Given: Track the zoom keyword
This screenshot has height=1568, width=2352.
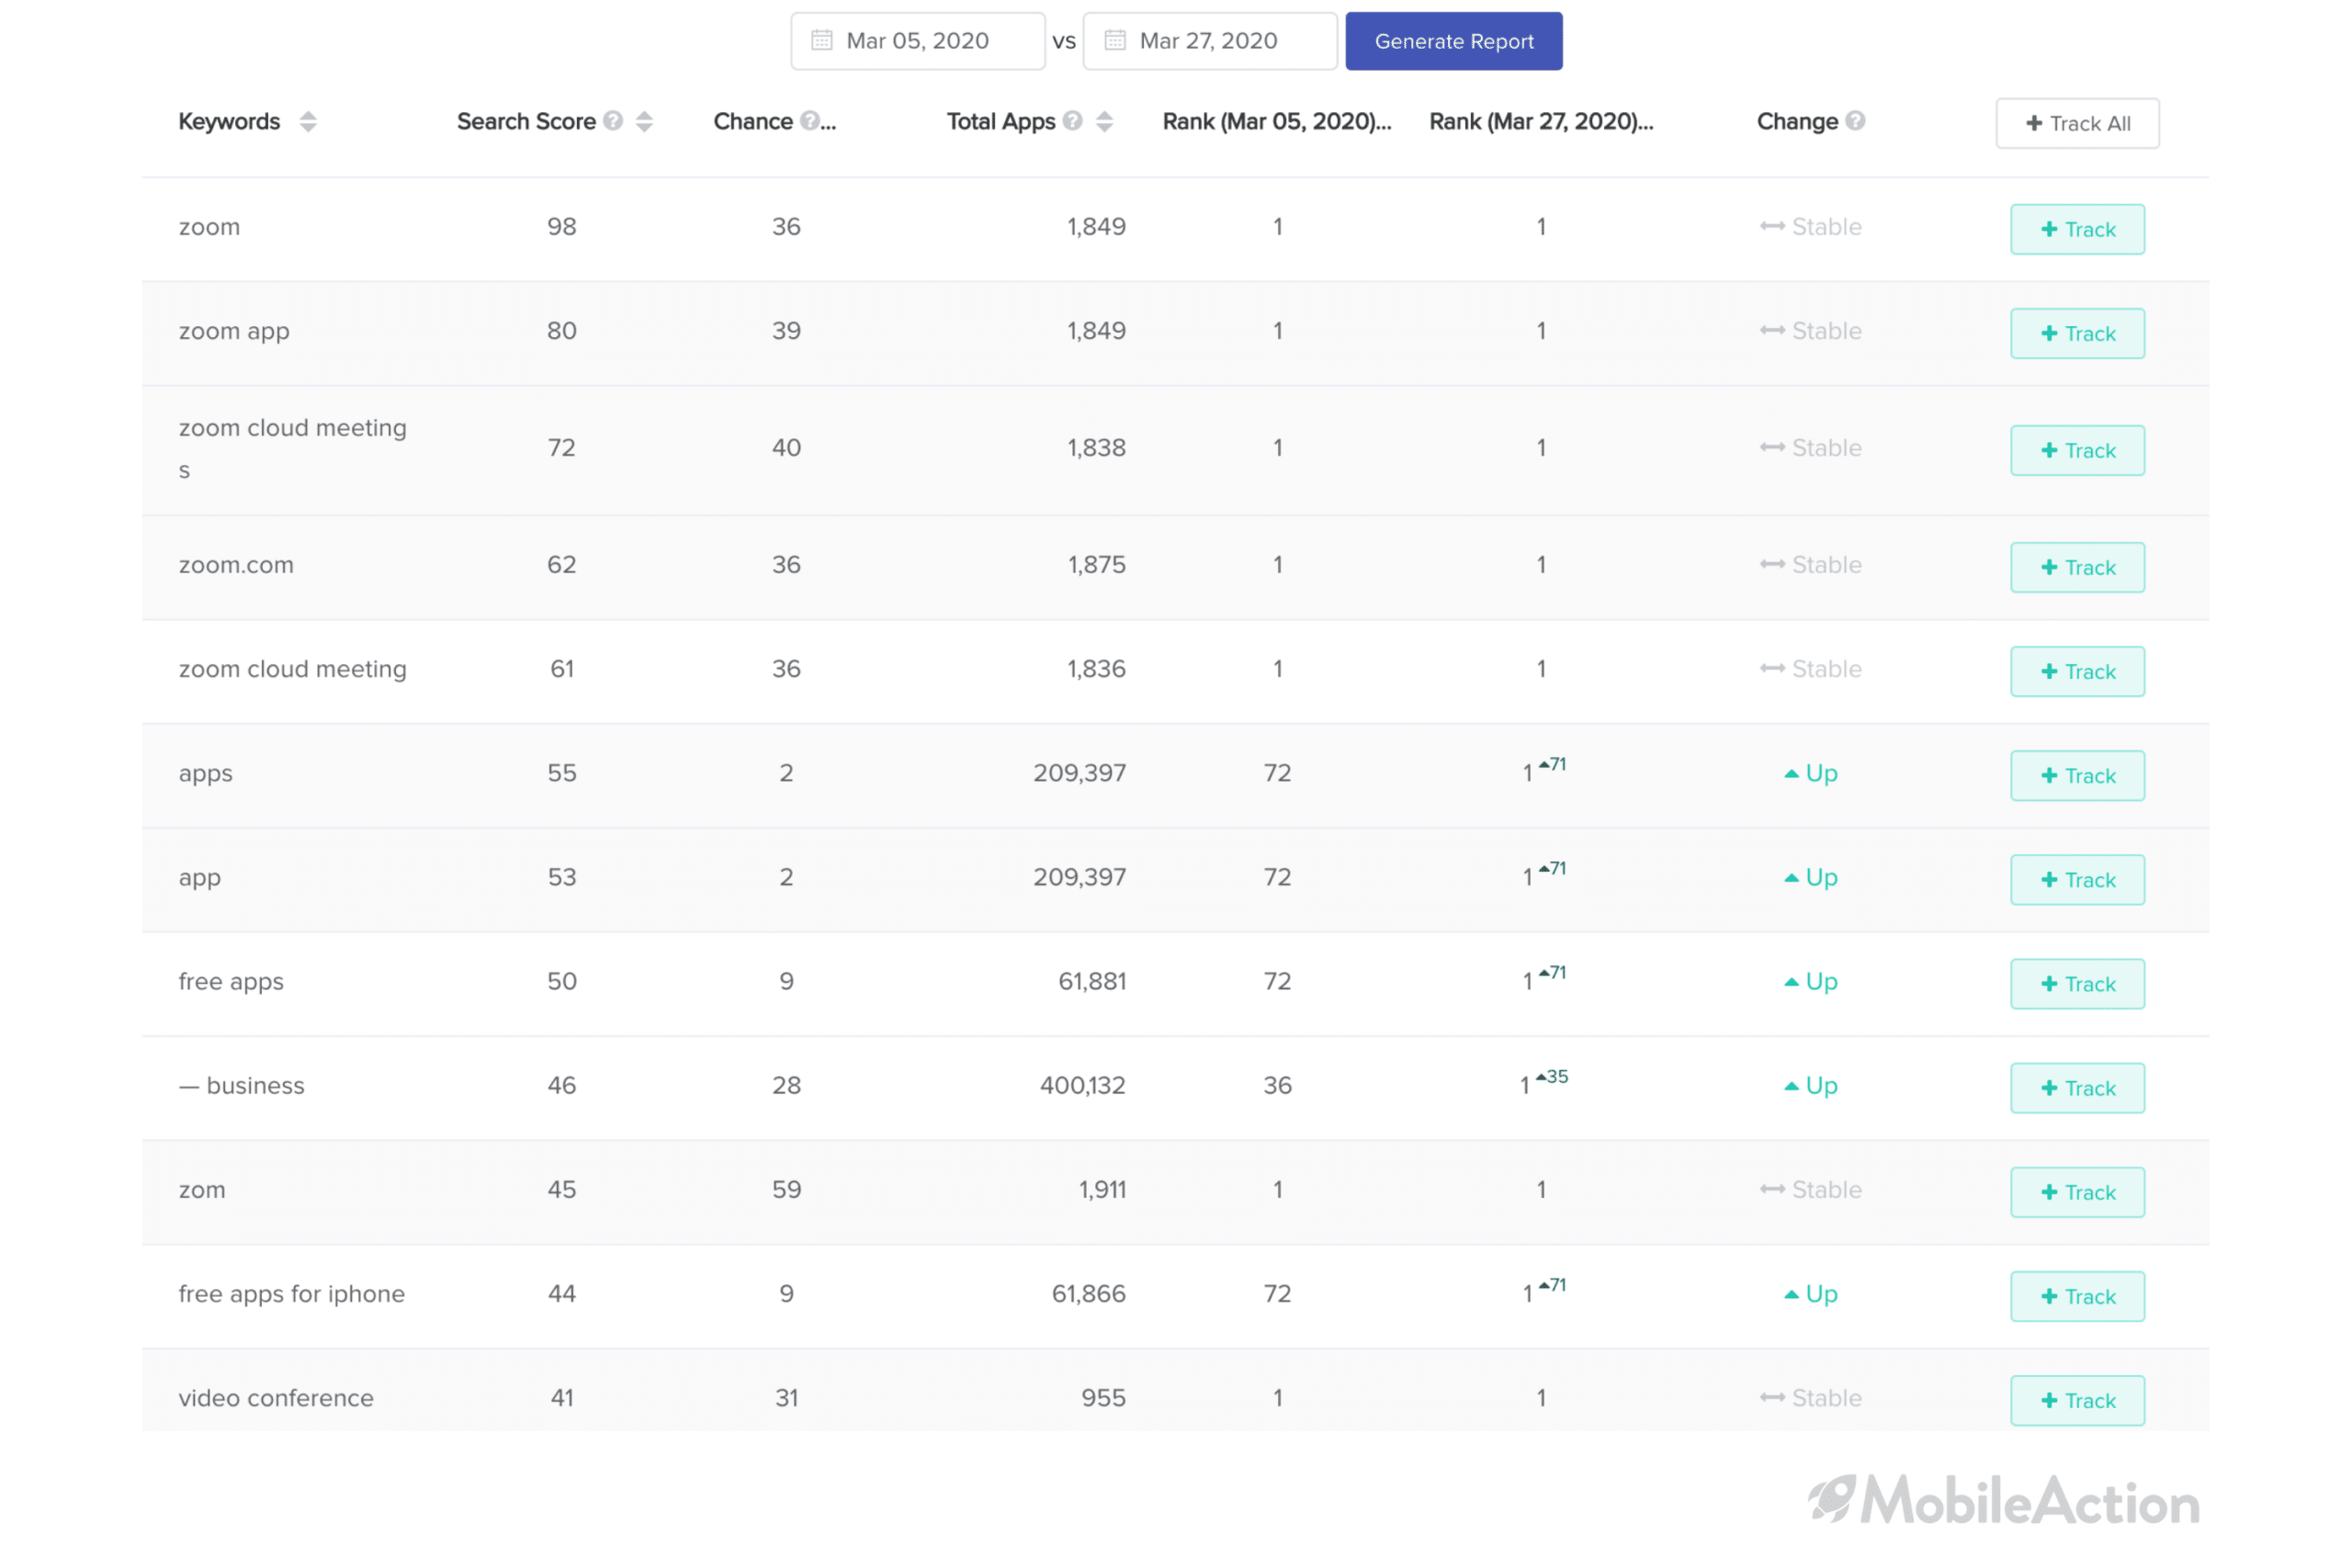Looking at the screenshot, I should click(x=2077, y=229).
